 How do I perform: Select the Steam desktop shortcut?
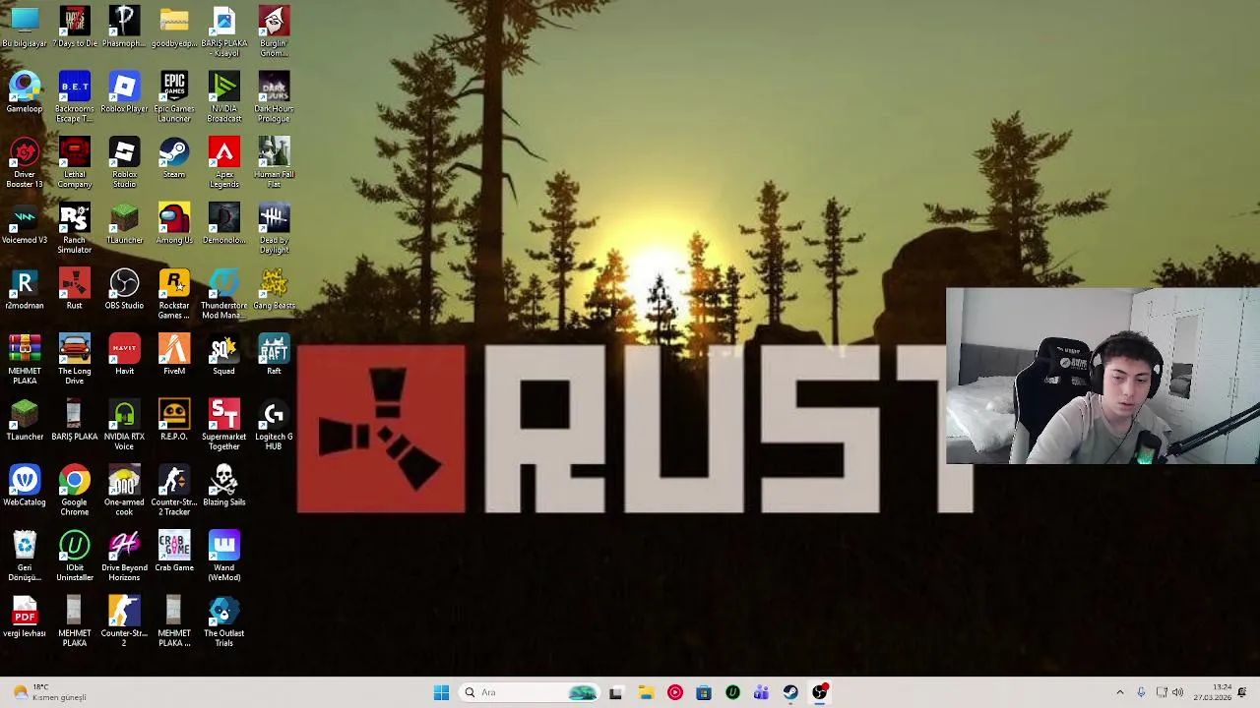coord(174,158)
